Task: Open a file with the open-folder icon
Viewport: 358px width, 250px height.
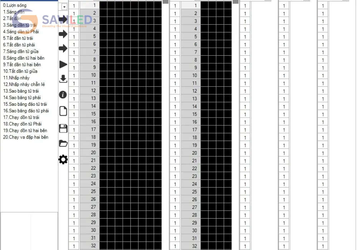Action: (x=63, y=144)
